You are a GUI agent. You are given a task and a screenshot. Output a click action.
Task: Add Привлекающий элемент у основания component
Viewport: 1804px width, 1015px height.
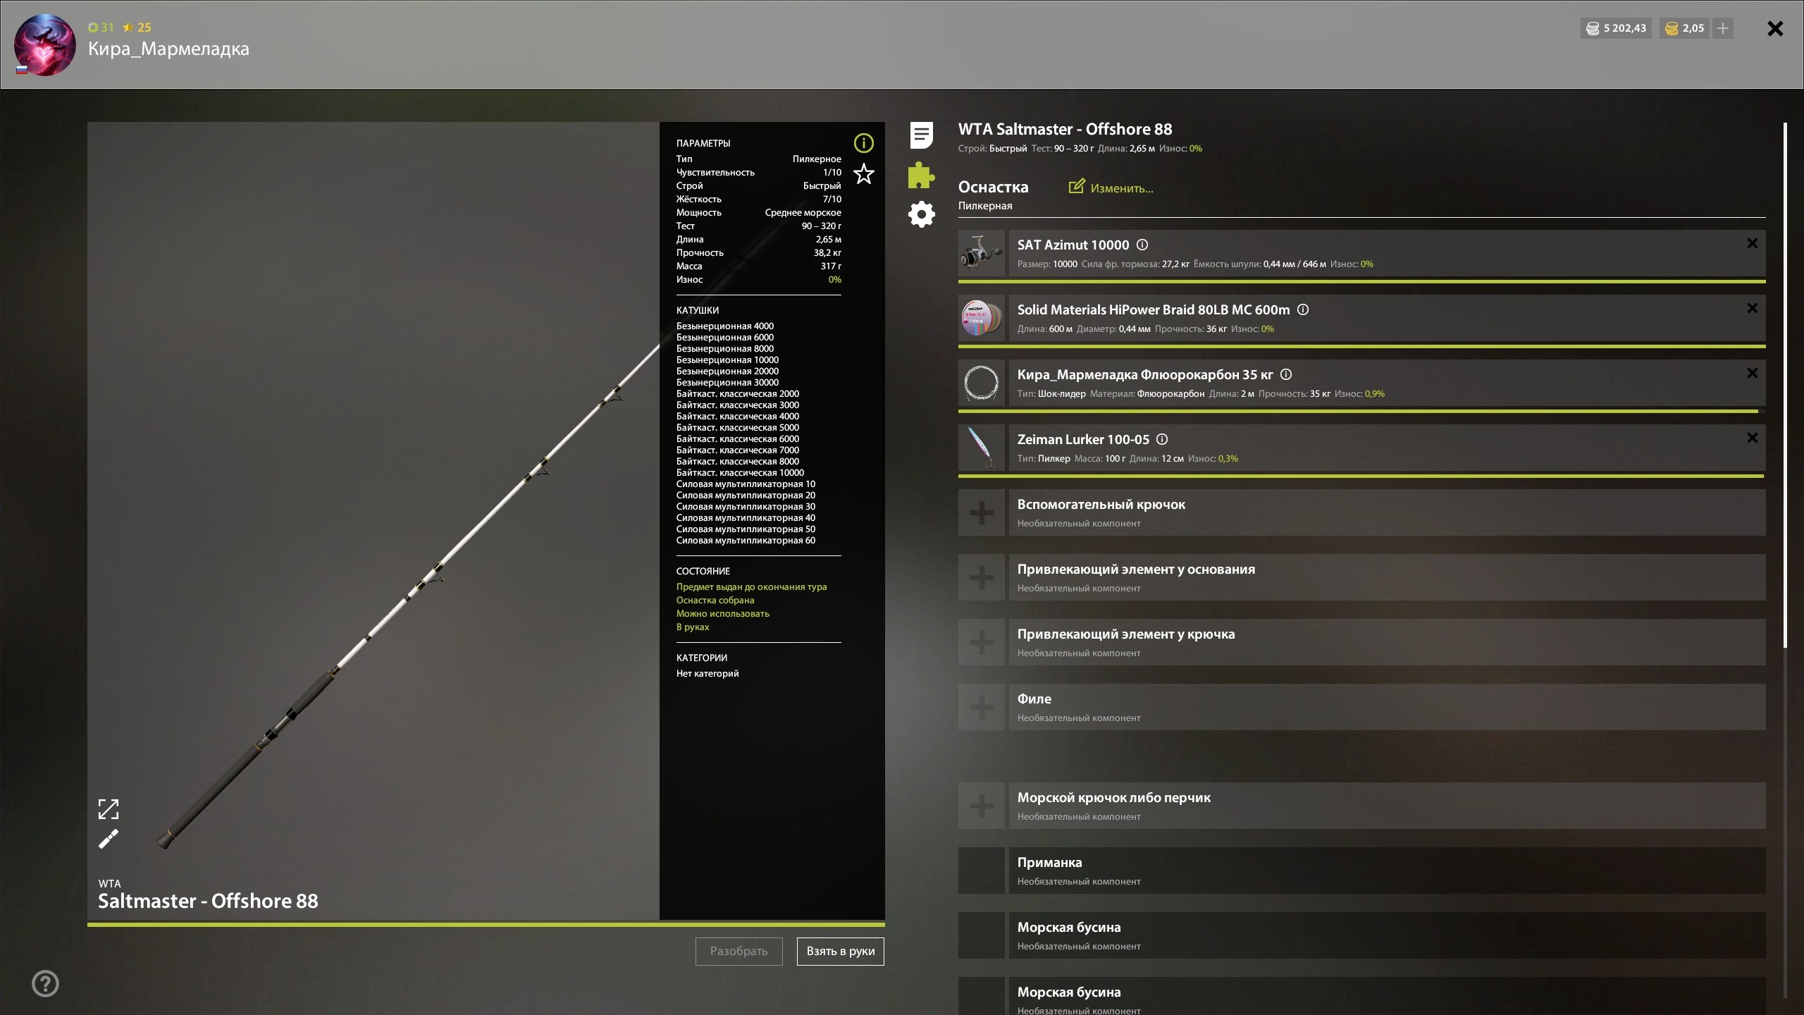[982, 577]
